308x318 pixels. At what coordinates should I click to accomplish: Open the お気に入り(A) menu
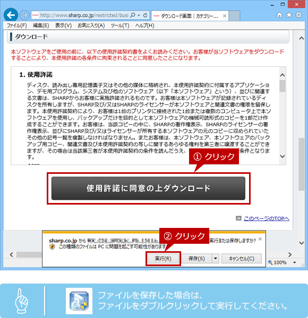tap(91, 25)
